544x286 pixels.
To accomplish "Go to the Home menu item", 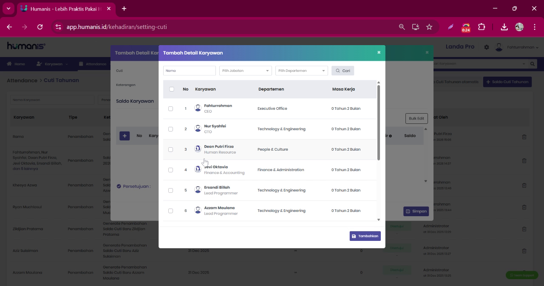I will 16,64.
